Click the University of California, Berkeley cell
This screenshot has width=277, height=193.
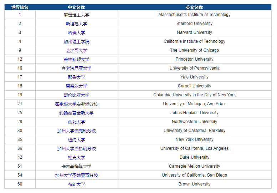[x=194, y=131]
